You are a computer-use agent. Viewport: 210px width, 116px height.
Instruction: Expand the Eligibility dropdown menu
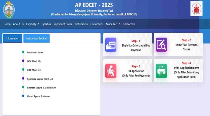coord(33,24)
